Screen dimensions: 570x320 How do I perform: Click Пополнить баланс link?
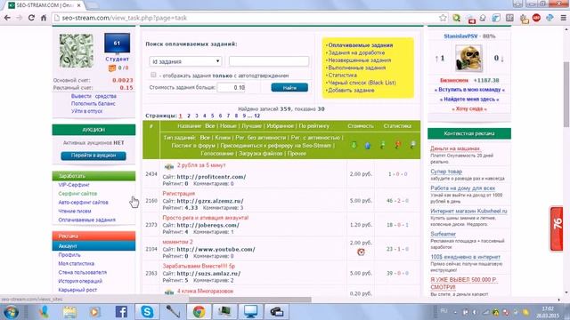[x=93, y=103]
